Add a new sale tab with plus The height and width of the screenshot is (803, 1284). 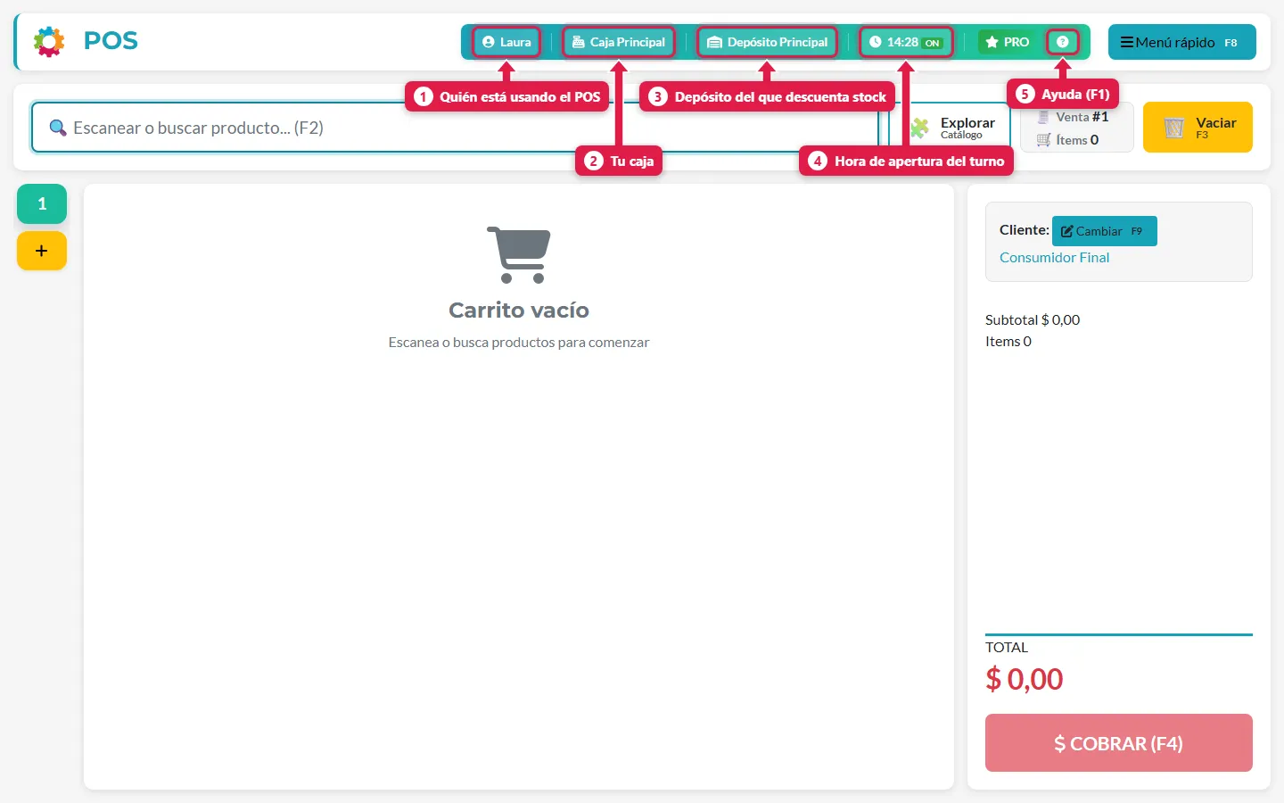(x=42, y=251)
